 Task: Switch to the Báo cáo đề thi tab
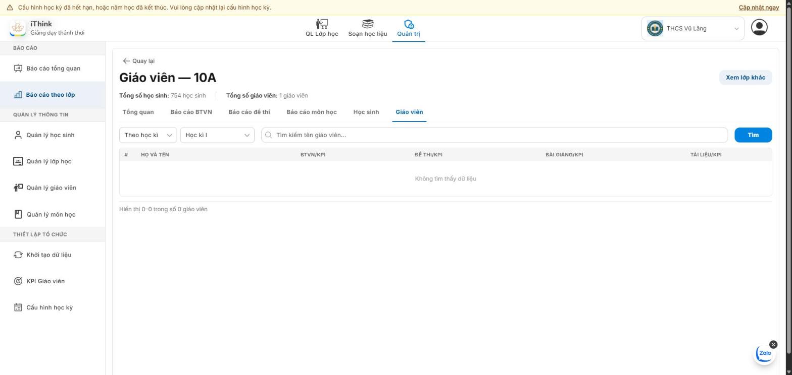pos(249,112)
